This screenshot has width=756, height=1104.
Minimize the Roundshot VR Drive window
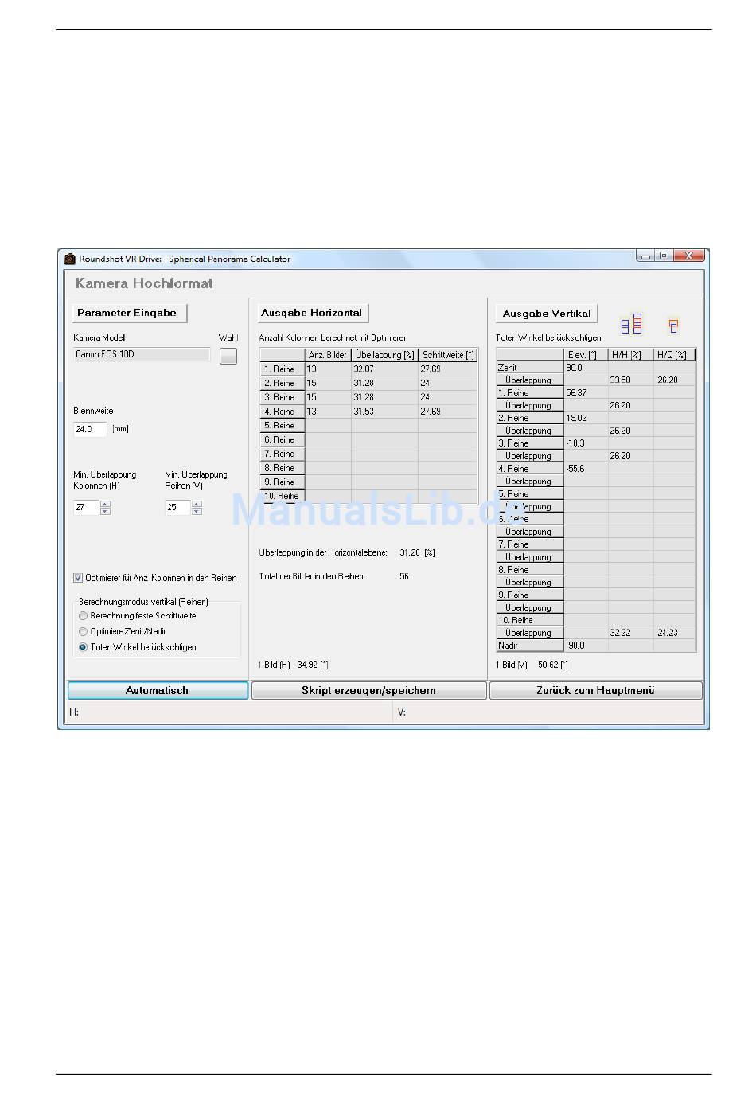click(645, 256)
